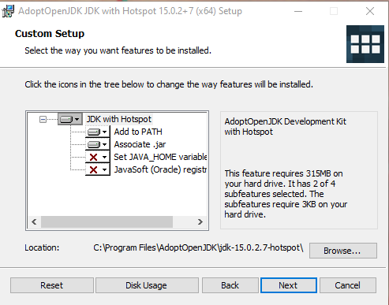
Task: Click the red X beside Set JAVA_HOME variable
Action: pos(94,157)
